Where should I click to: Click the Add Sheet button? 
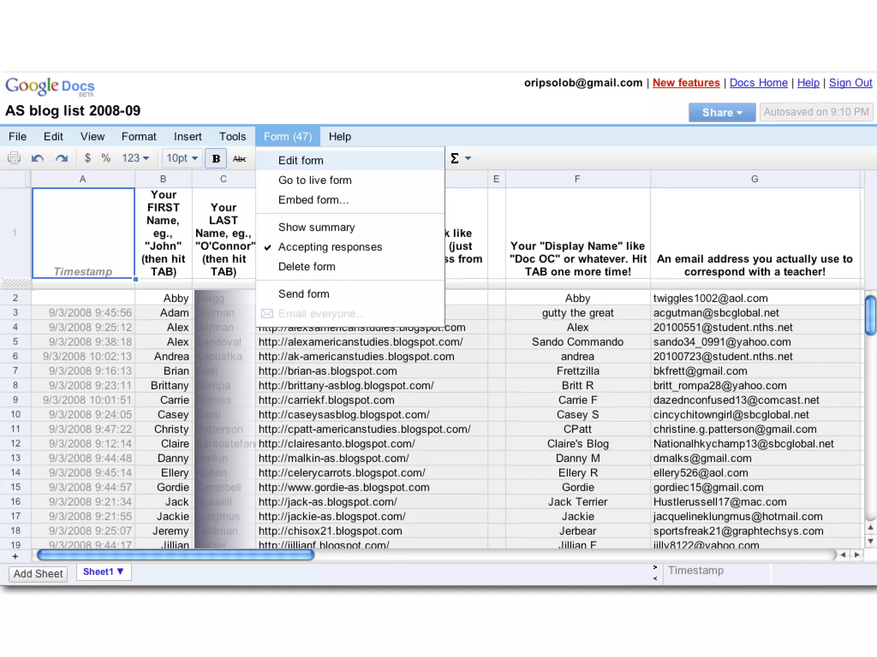coord(38,574)
